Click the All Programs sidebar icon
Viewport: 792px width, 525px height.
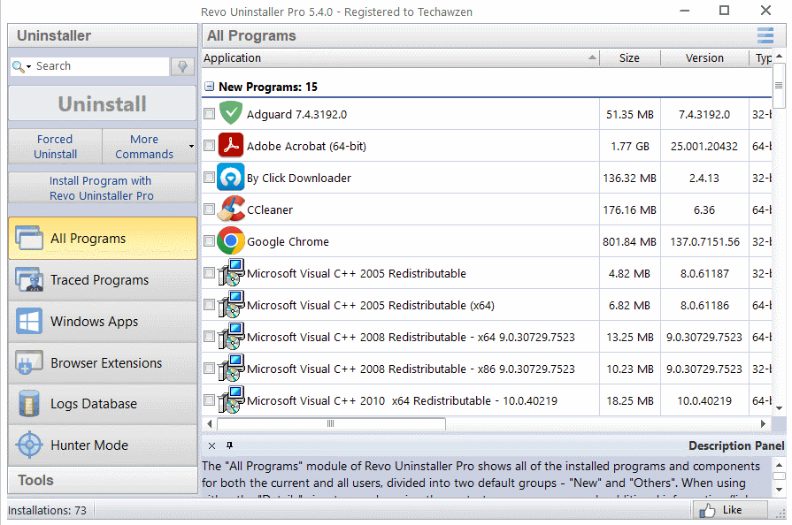tap(29, 238)
